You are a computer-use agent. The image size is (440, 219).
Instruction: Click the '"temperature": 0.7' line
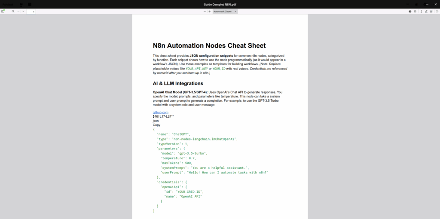pyautogui.click(x=178, y=158)
